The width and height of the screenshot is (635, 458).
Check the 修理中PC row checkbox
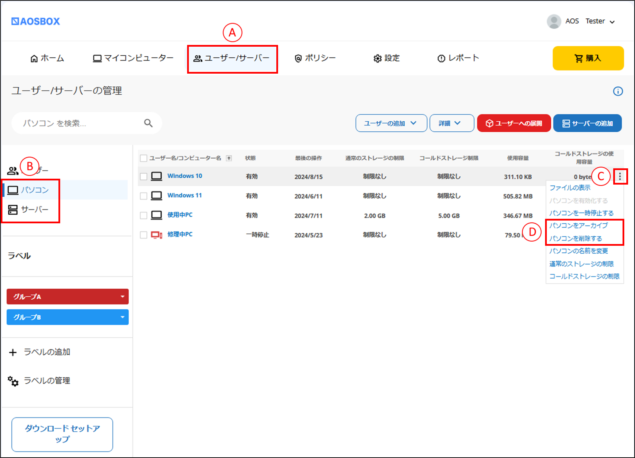pyautogui.click(x=144, y=235)
